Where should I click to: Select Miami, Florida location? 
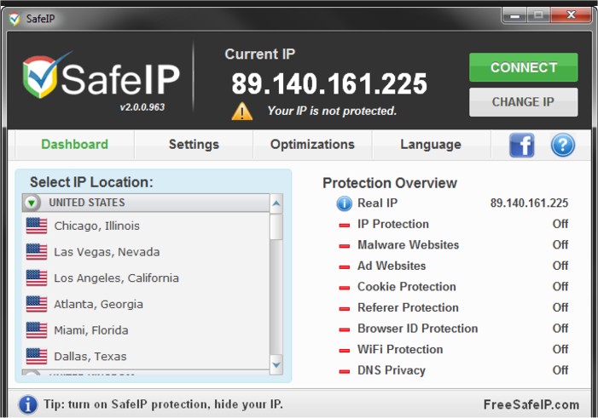tap(146, 330)
